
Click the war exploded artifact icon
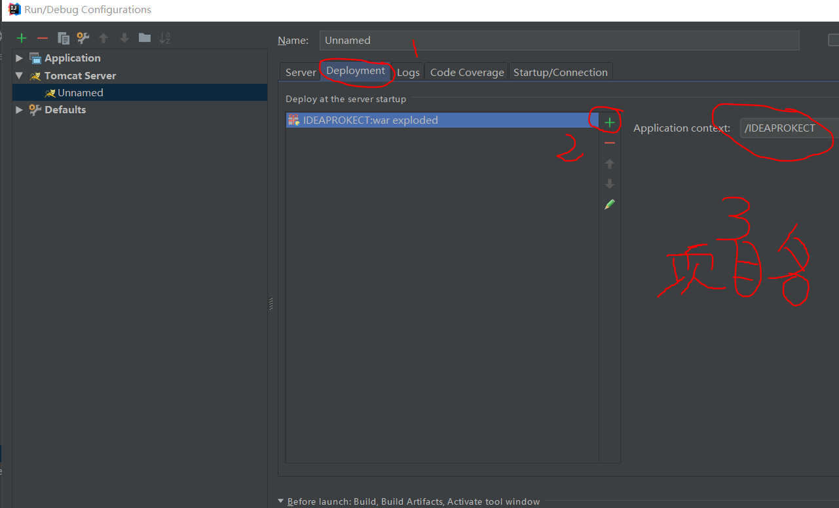(293, 120)
